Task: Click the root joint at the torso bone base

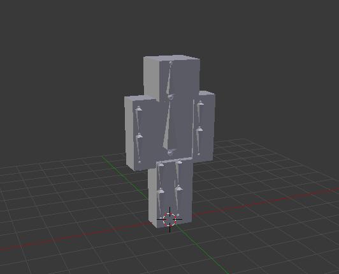Action: click(171, 152)
